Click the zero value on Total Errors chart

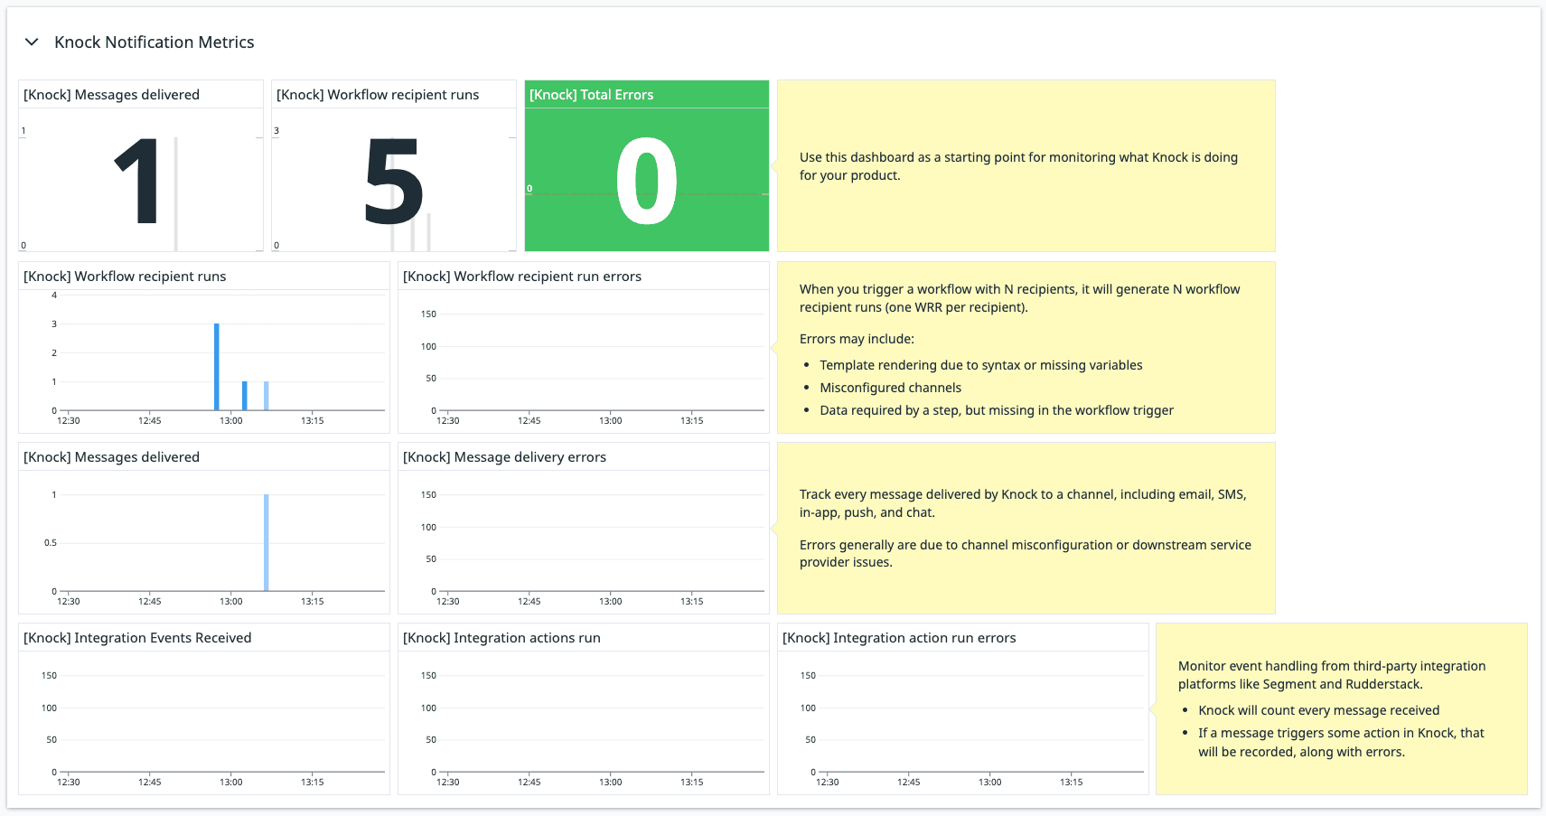click(x=529, y=188)
